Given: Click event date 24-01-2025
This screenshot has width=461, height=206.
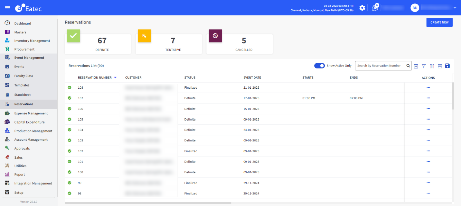Looking at the screenshot, I should (x=251, y=130).
